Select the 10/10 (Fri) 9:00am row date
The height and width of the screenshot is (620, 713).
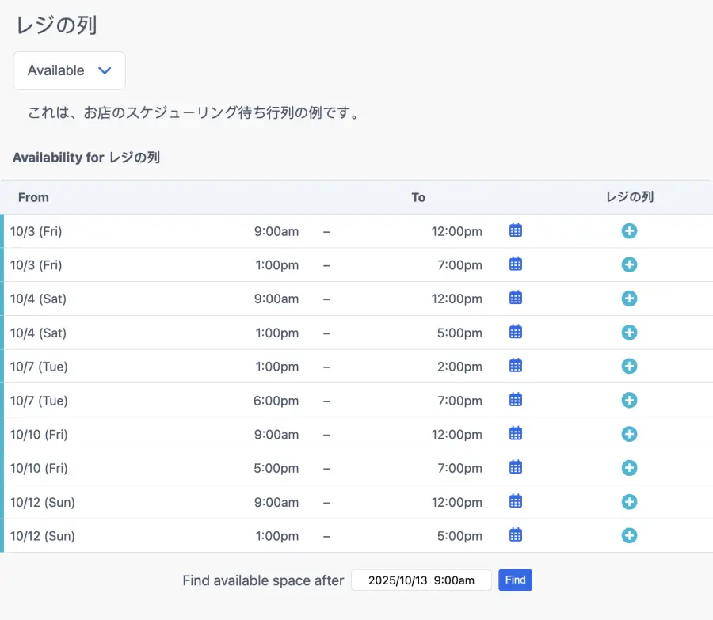click(x=39, y=434)
